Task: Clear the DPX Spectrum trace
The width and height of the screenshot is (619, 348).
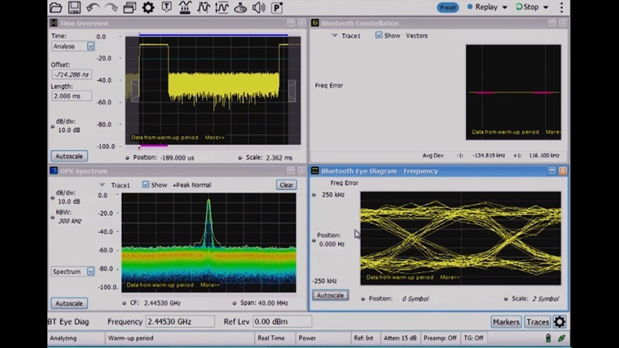Action: coord(286,185)
